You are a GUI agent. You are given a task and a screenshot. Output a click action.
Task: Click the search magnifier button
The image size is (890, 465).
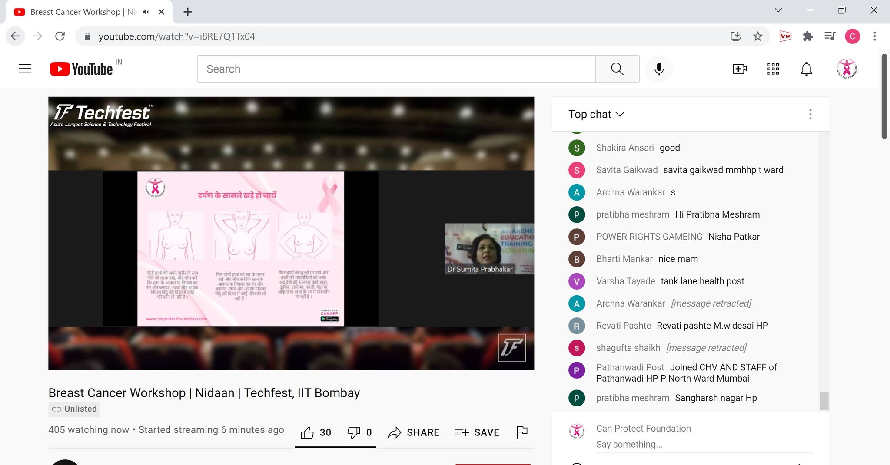[x=617, y=69]
